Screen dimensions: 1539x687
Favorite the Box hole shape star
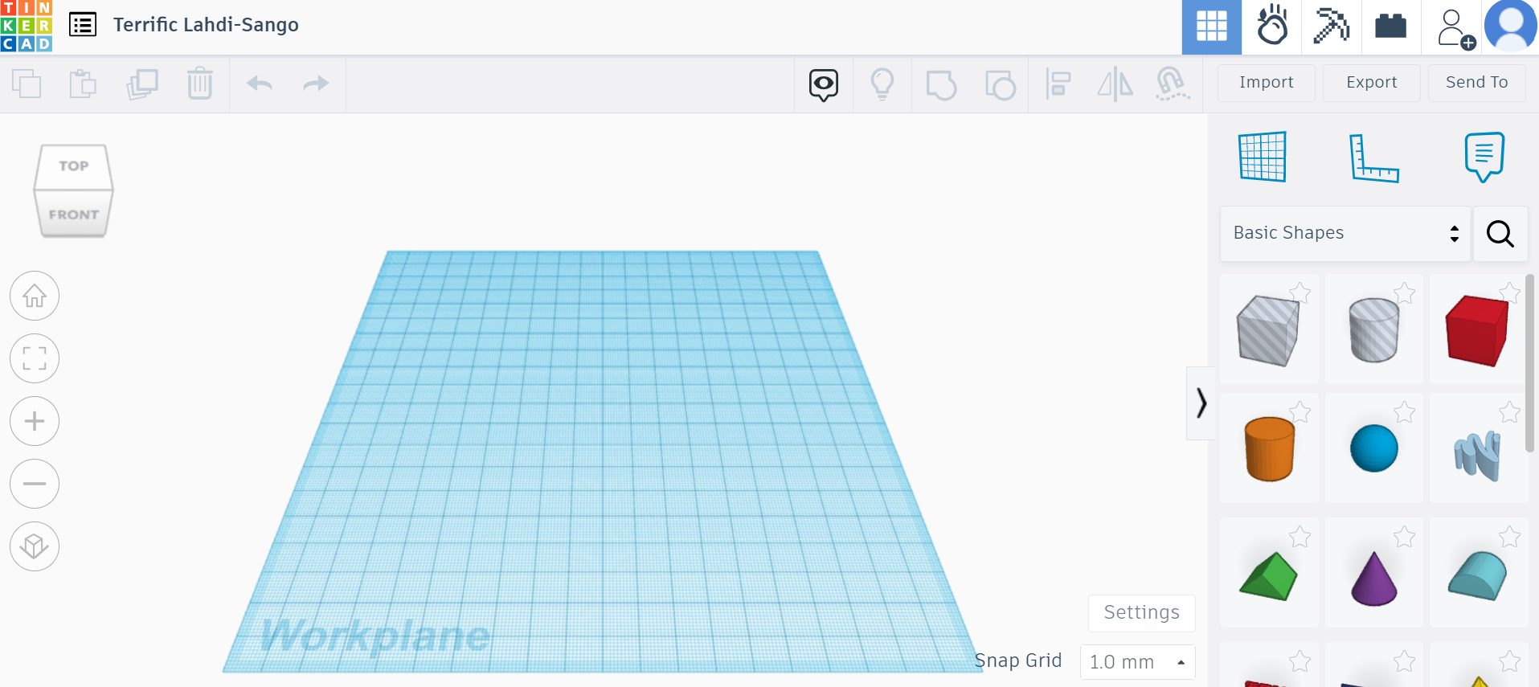click(1300, 292)
